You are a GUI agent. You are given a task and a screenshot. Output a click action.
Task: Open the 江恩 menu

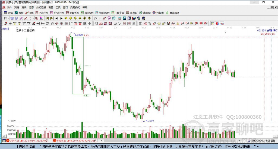pos(31,7)
